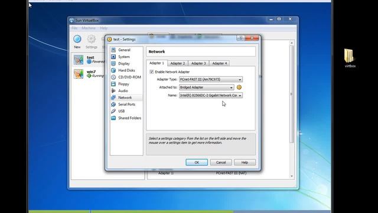The width and height of the screenshot is (378, 213).
Task: Click the New machine toolbar icon
Action: [x=77, y=39]
